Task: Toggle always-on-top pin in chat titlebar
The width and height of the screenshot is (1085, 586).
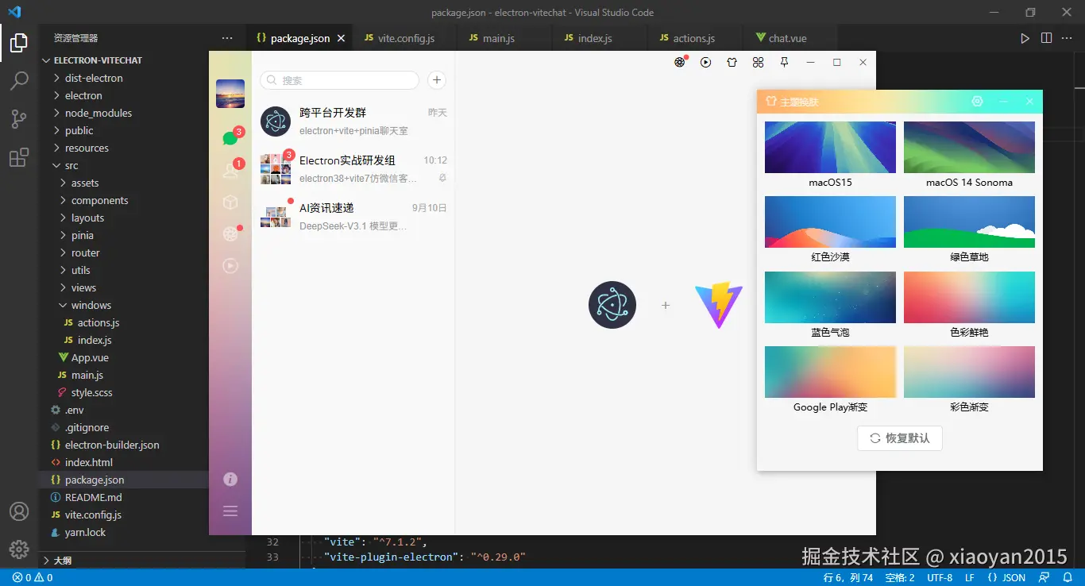Action: 784,62
